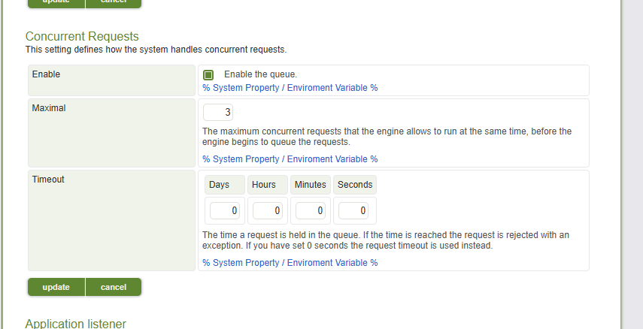Click the Days timeout input box
The height and width of the screenshot is (329, 643).
pyautogui.click(x=224, y=211)
